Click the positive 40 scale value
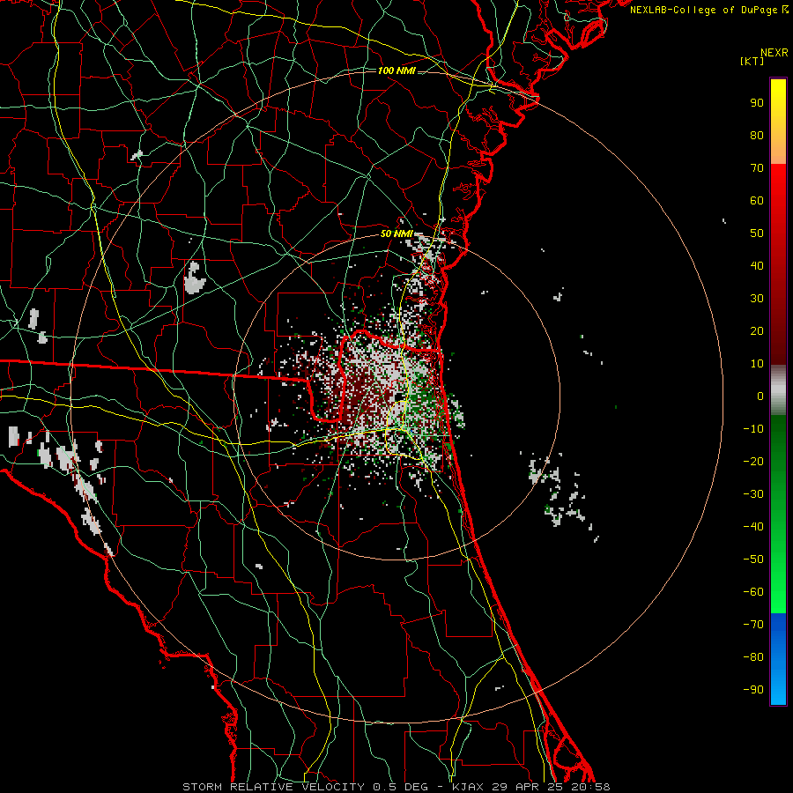The height and width of the screenshot is (793, 793). tap(757, 265)
